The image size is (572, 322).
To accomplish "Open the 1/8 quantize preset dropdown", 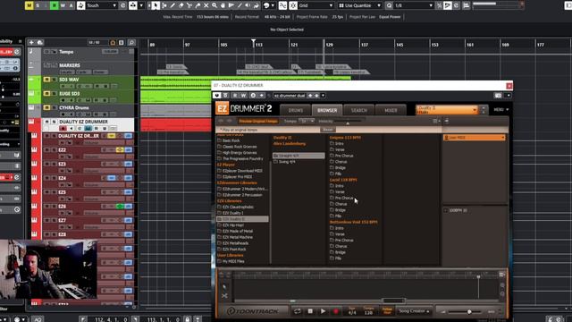I will (x=413, y=5).
